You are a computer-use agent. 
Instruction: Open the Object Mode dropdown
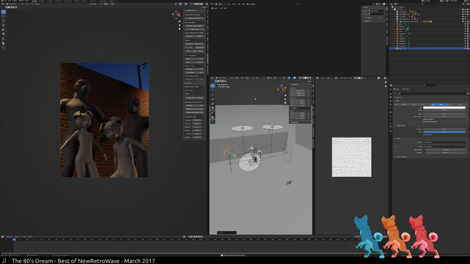pyautogui.click(x=13, y=4)
